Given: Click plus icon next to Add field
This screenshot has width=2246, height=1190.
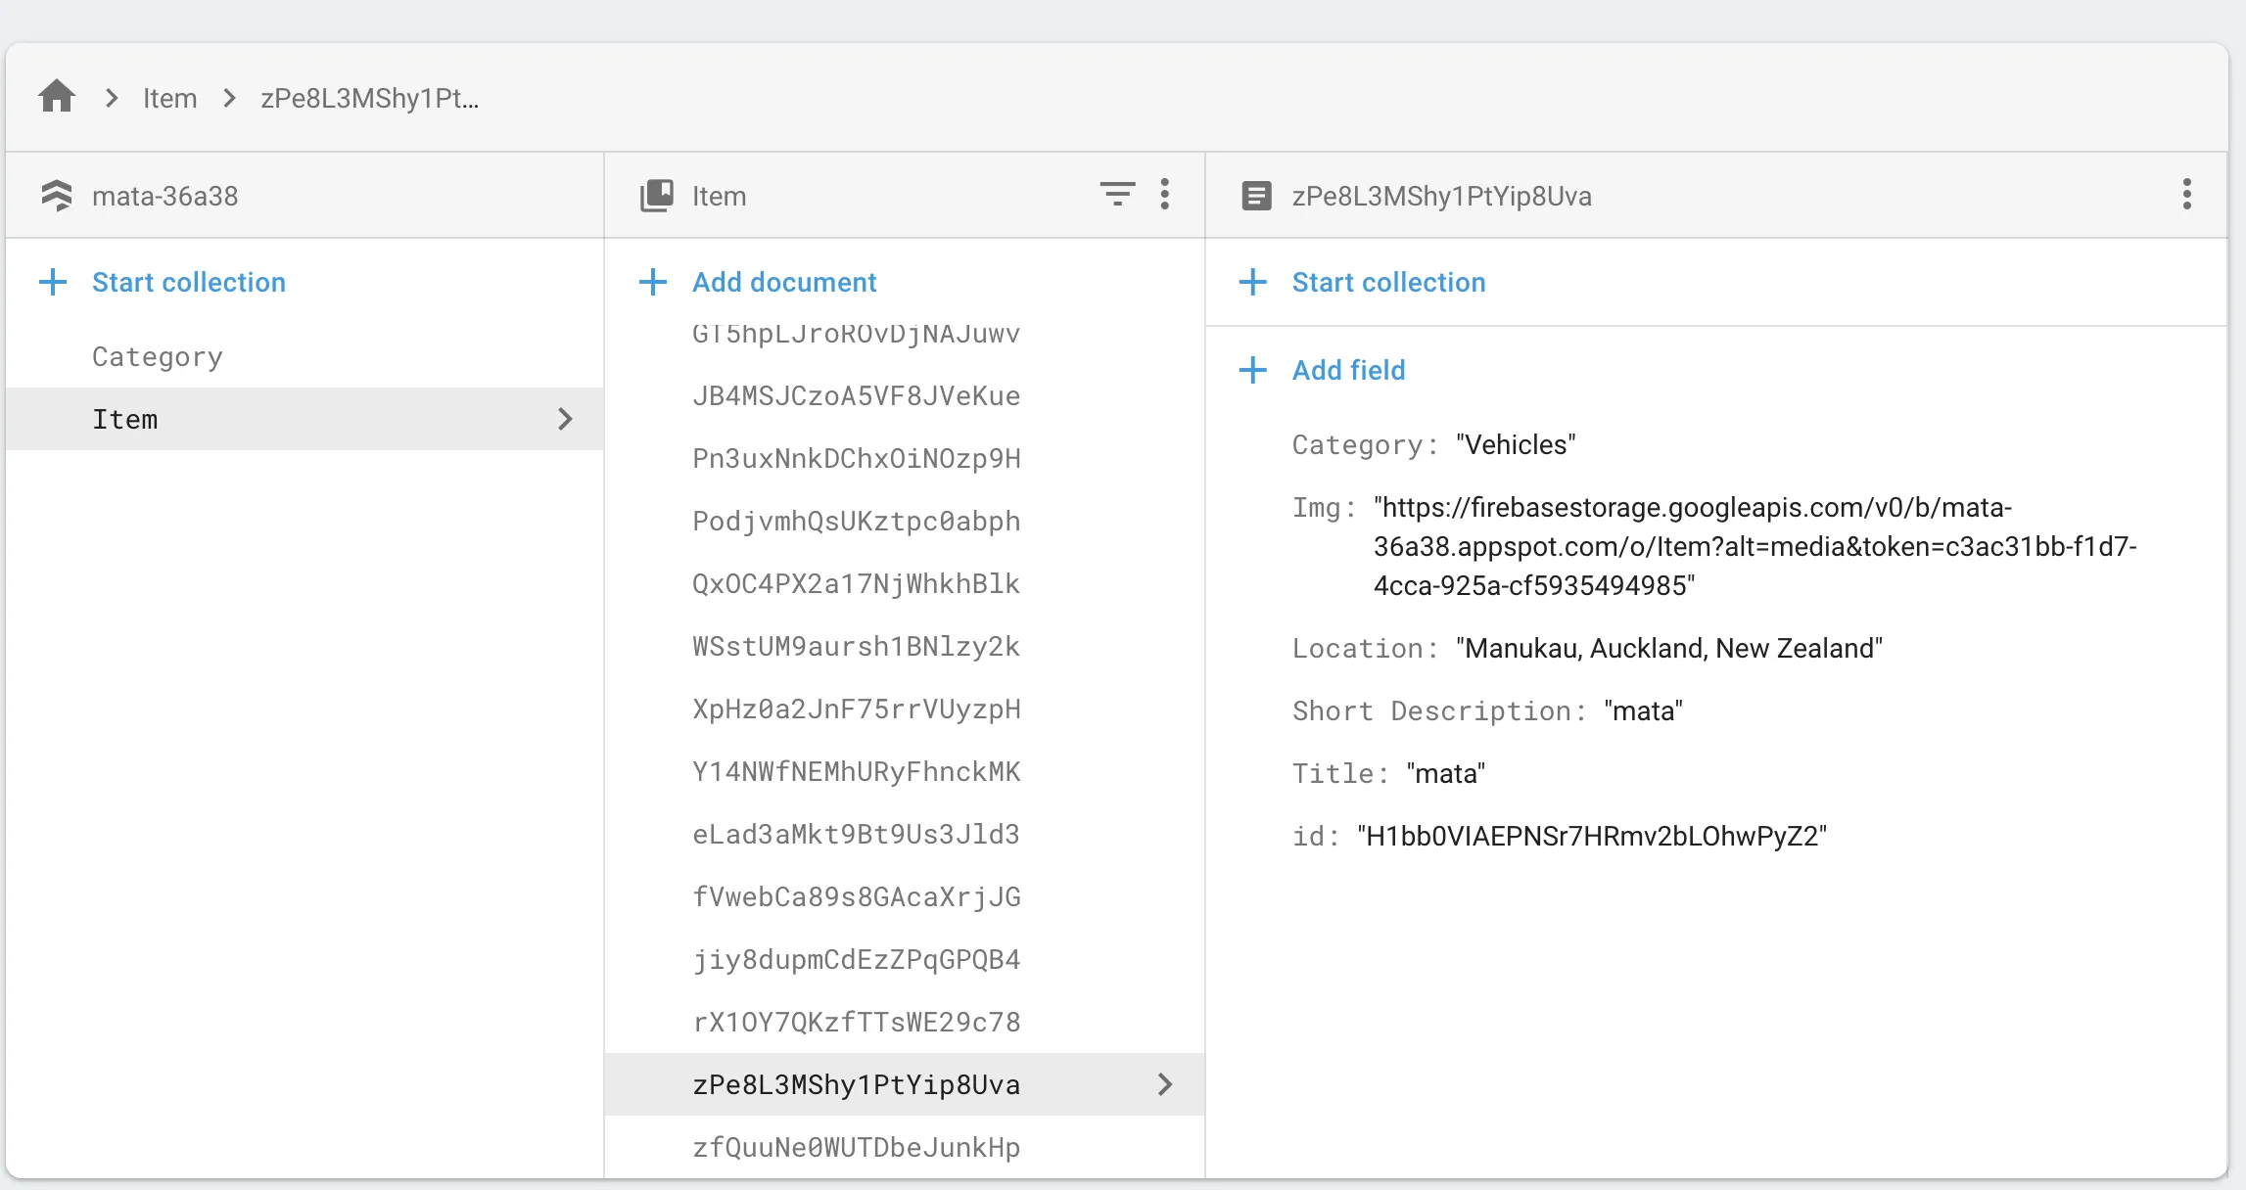Looking at the screenshot, I should (x=1253, y=370).
